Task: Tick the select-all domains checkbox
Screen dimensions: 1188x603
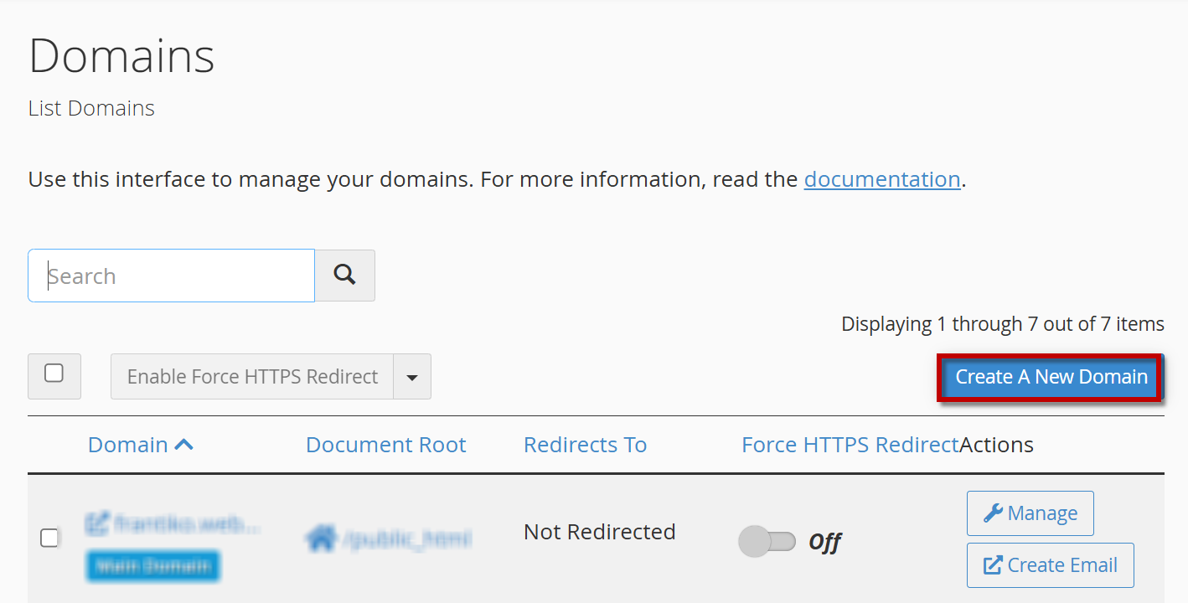Action: [x=54, y=374]
